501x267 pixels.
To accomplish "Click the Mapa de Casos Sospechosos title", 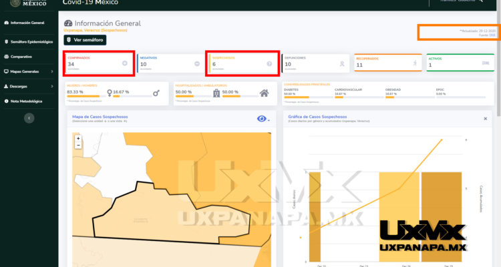I will click(100, 117).
